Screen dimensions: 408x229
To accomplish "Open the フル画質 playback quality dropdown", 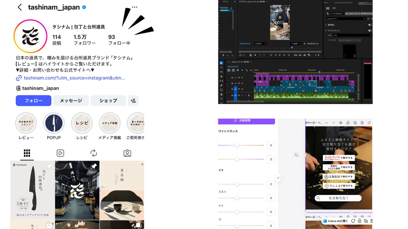I will (x=296, y=43).
